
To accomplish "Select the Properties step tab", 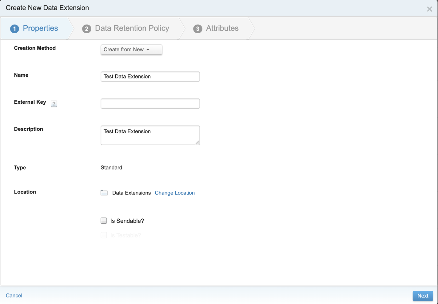I will [x=40, y=28].
